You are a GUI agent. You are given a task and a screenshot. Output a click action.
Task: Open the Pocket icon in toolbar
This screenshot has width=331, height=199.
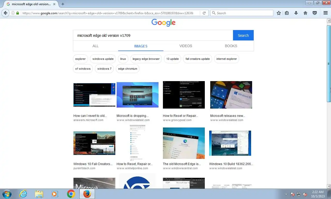pos(315,13)
